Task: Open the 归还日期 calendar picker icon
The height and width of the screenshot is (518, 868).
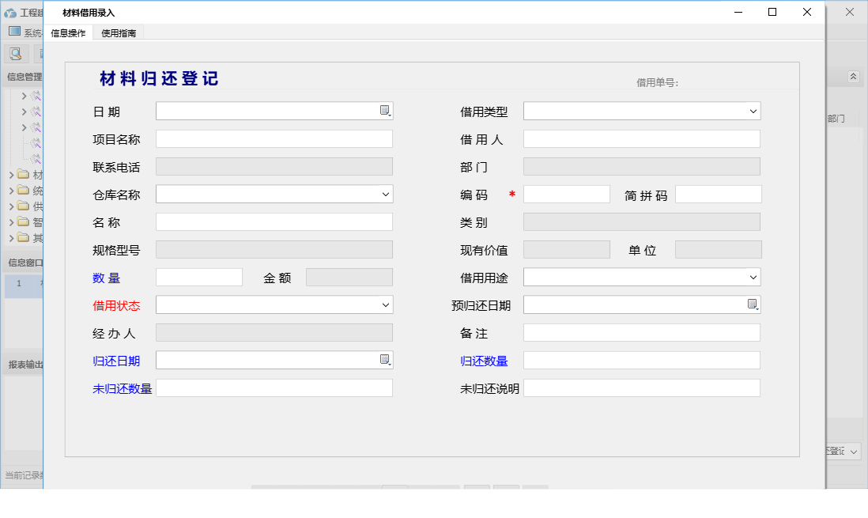Action: [x=385, y=359]
